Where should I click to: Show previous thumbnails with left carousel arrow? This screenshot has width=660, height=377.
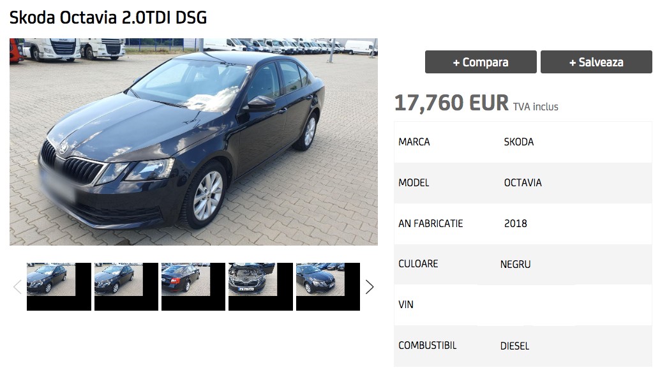(x=17, y=287)
